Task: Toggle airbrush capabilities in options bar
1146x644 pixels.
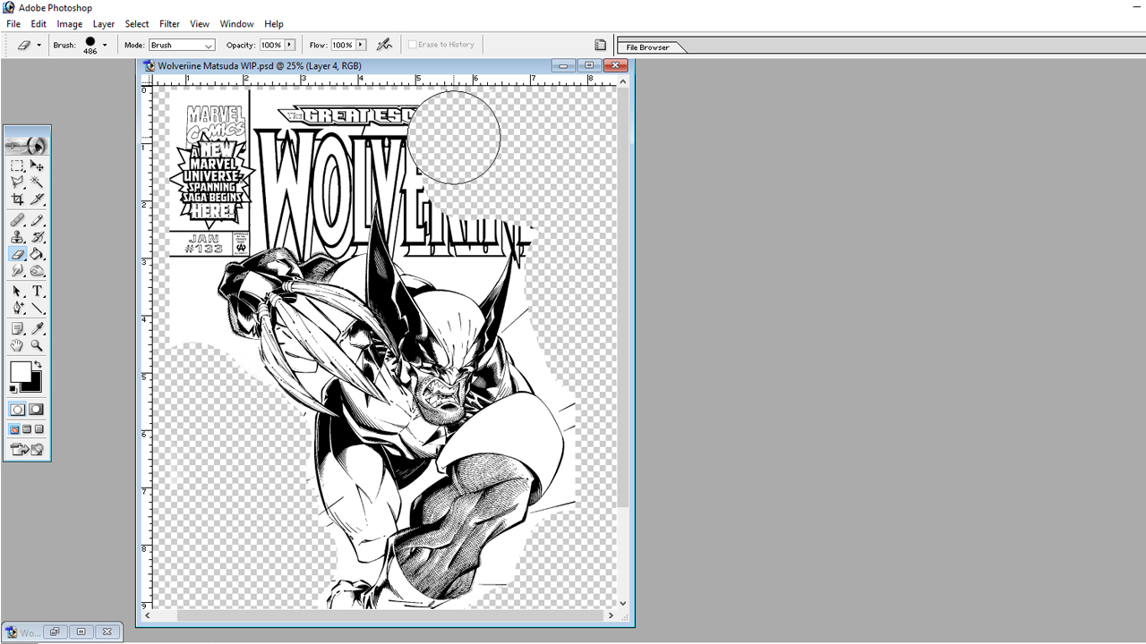Action: pos(384,45)
